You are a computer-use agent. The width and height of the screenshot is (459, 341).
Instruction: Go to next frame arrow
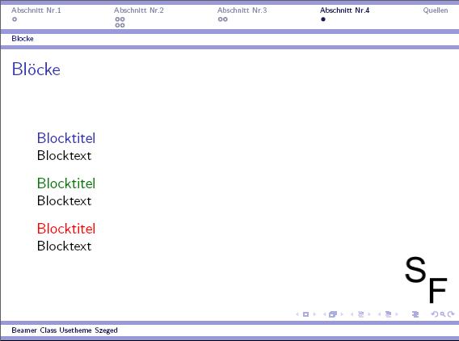point(342,314)
